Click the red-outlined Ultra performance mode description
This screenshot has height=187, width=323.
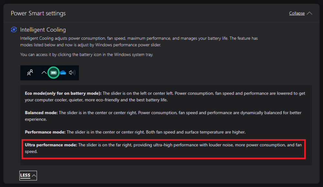tap(163, 148)
